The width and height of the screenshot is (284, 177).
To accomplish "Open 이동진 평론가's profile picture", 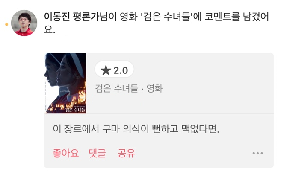I will coord(24,23).
